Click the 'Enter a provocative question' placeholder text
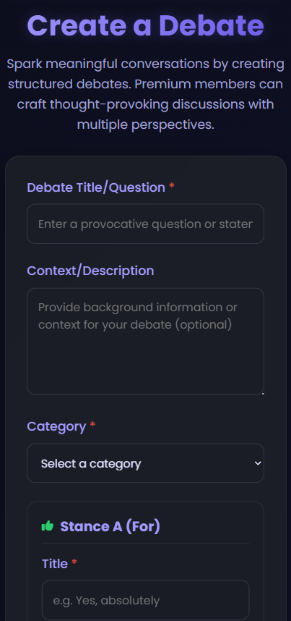Image resolution: width=291 pixels, height=621 pixels. point(146,224)
